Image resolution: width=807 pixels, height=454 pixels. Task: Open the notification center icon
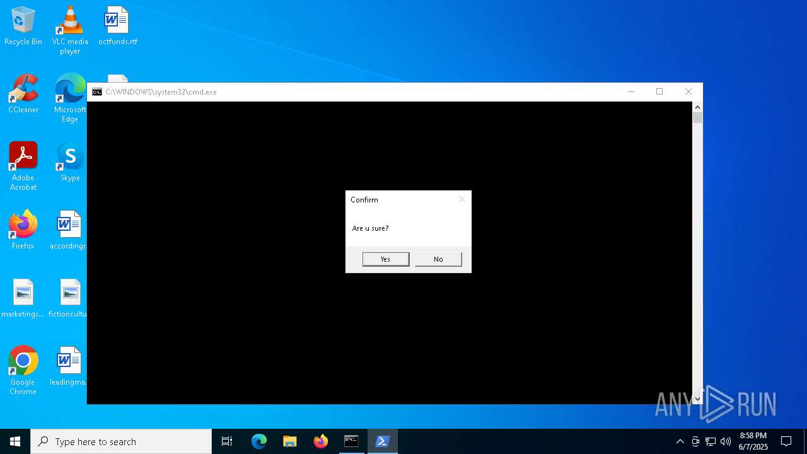[x=786, y=441]
